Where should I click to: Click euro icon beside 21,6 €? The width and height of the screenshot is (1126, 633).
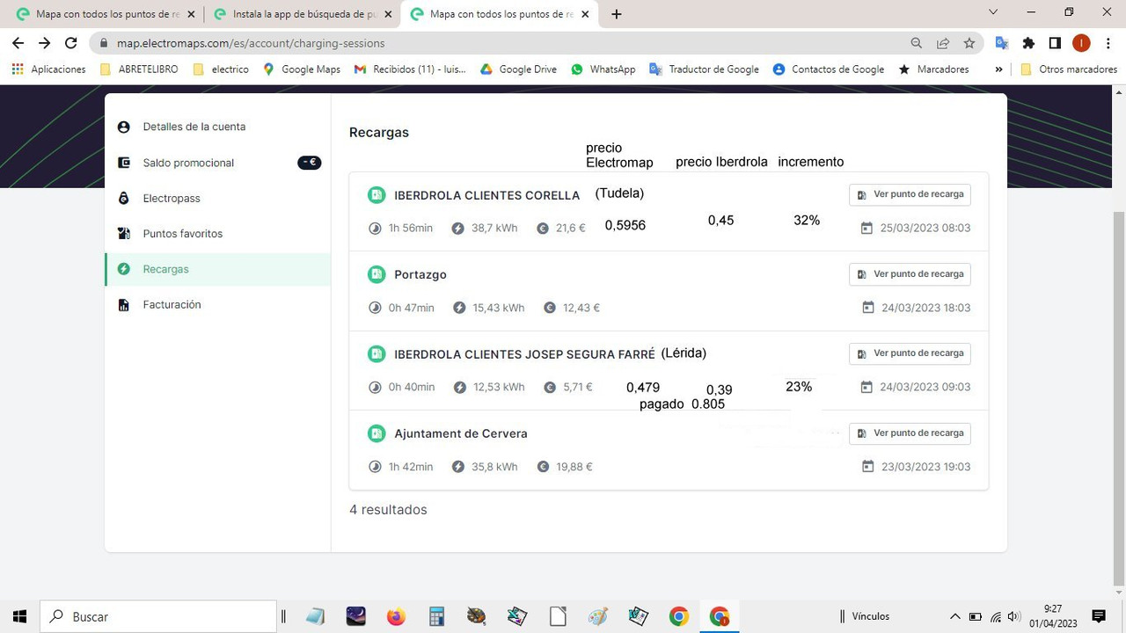pos(543,229)
